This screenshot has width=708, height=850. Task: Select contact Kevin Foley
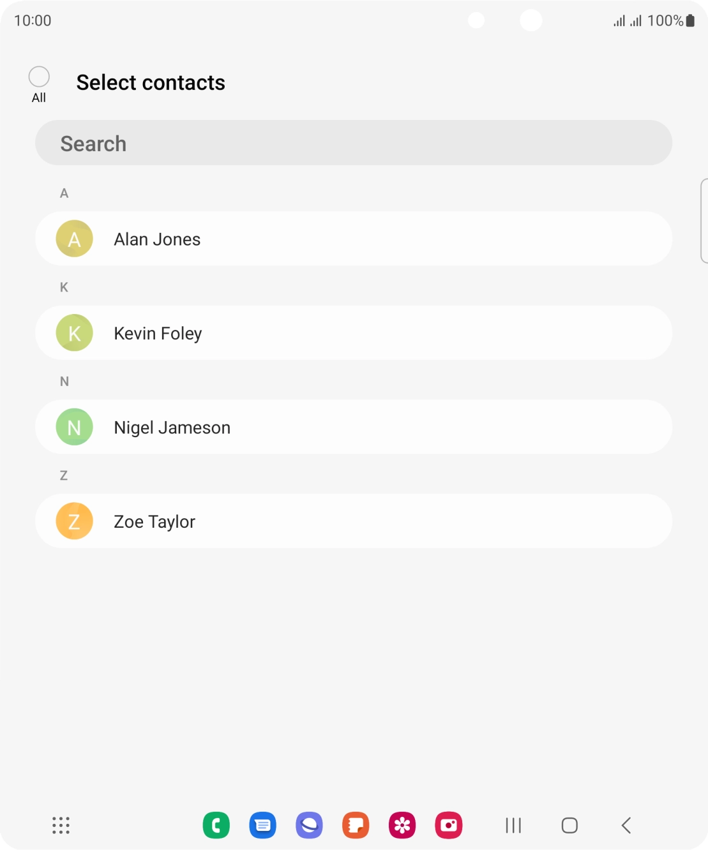[353, 333]
